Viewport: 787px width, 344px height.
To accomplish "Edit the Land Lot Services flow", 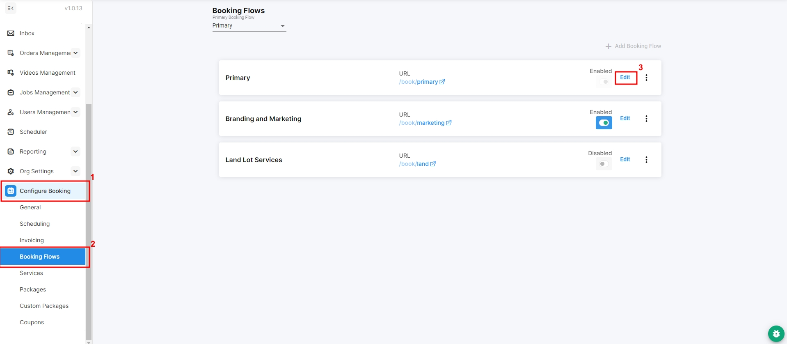I will (x=625, y=159).
